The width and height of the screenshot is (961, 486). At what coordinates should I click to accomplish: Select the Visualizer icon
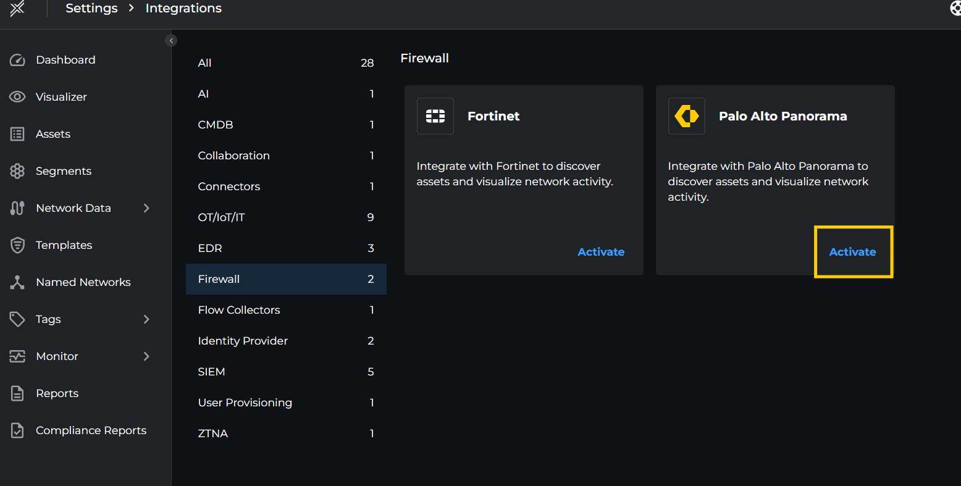17,96
